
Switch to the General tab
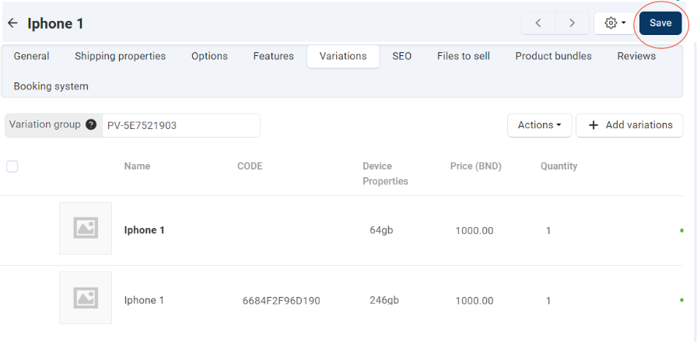32,56
